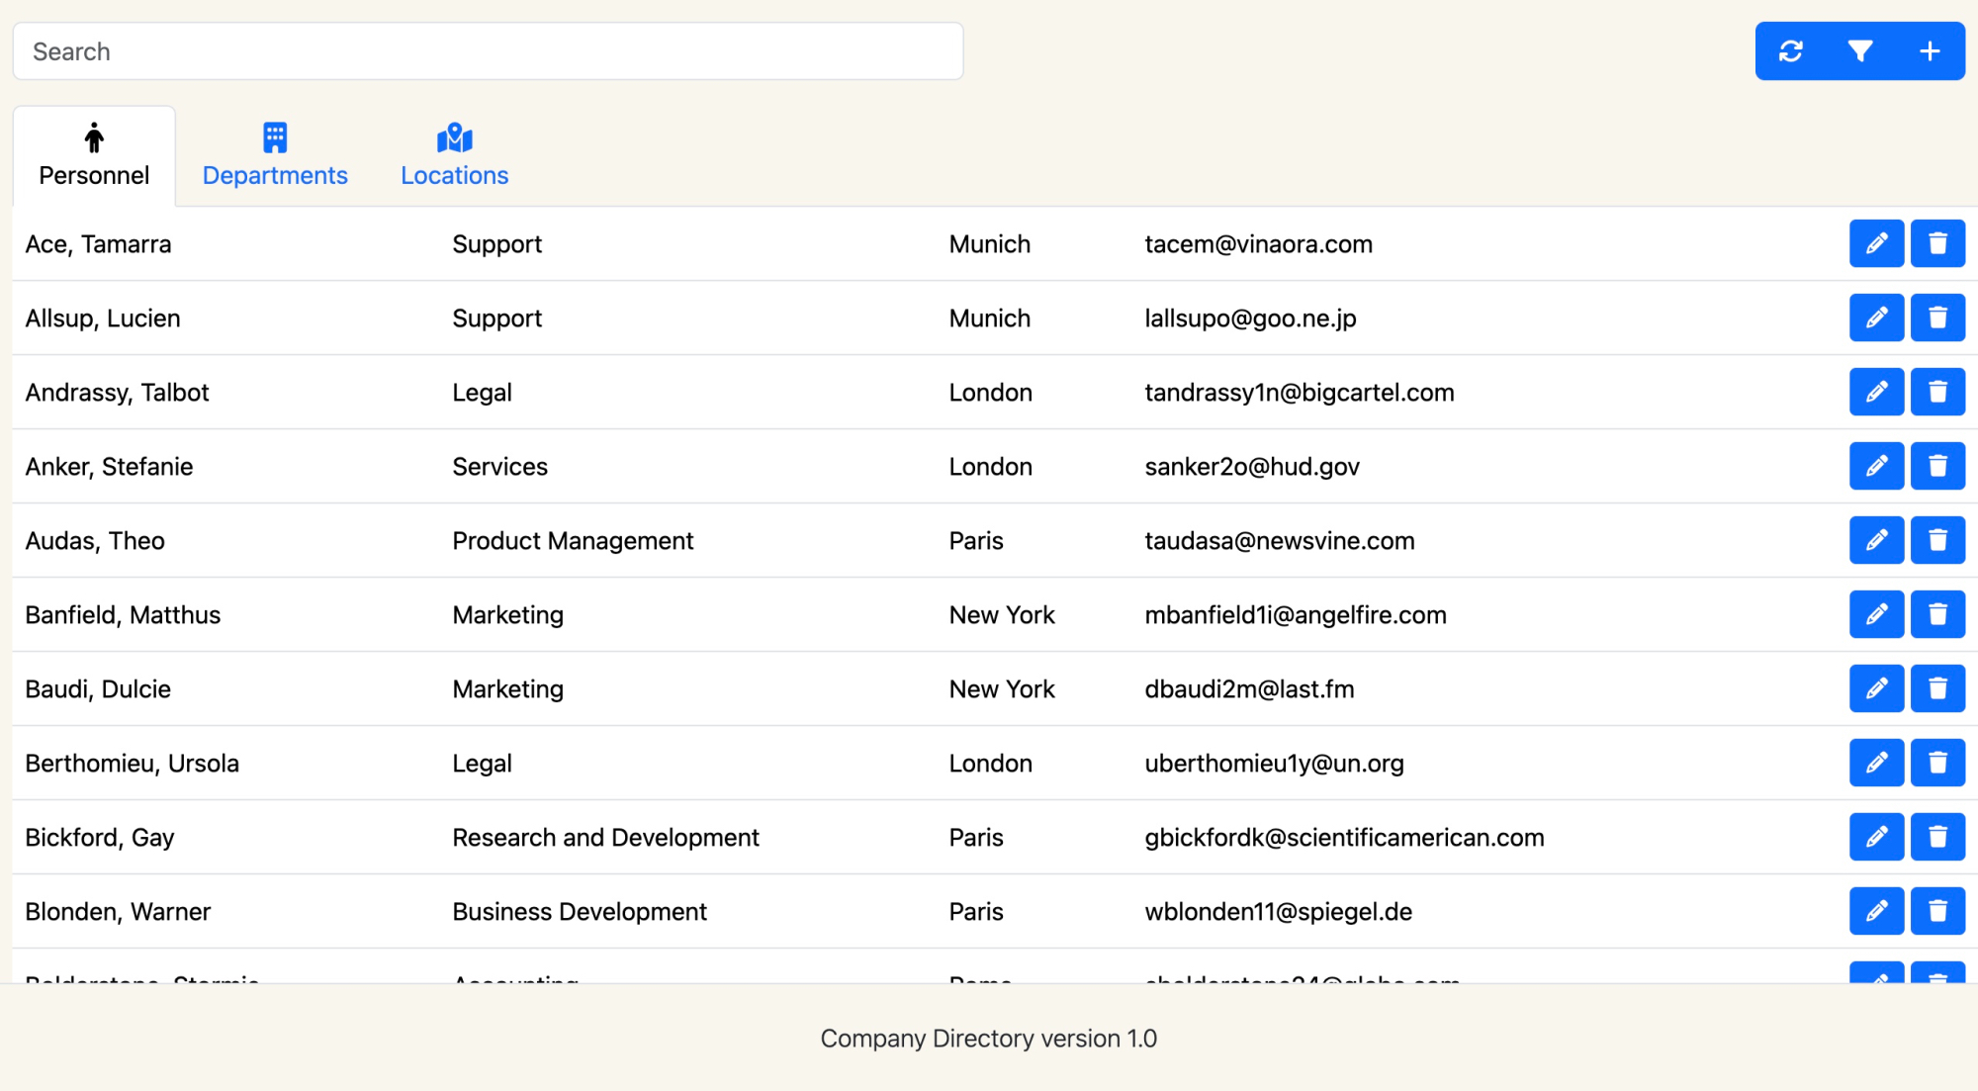Click the plus add-entry icon
Viewport: 1978px width, 1091px height.
(x=1929, y=51)
